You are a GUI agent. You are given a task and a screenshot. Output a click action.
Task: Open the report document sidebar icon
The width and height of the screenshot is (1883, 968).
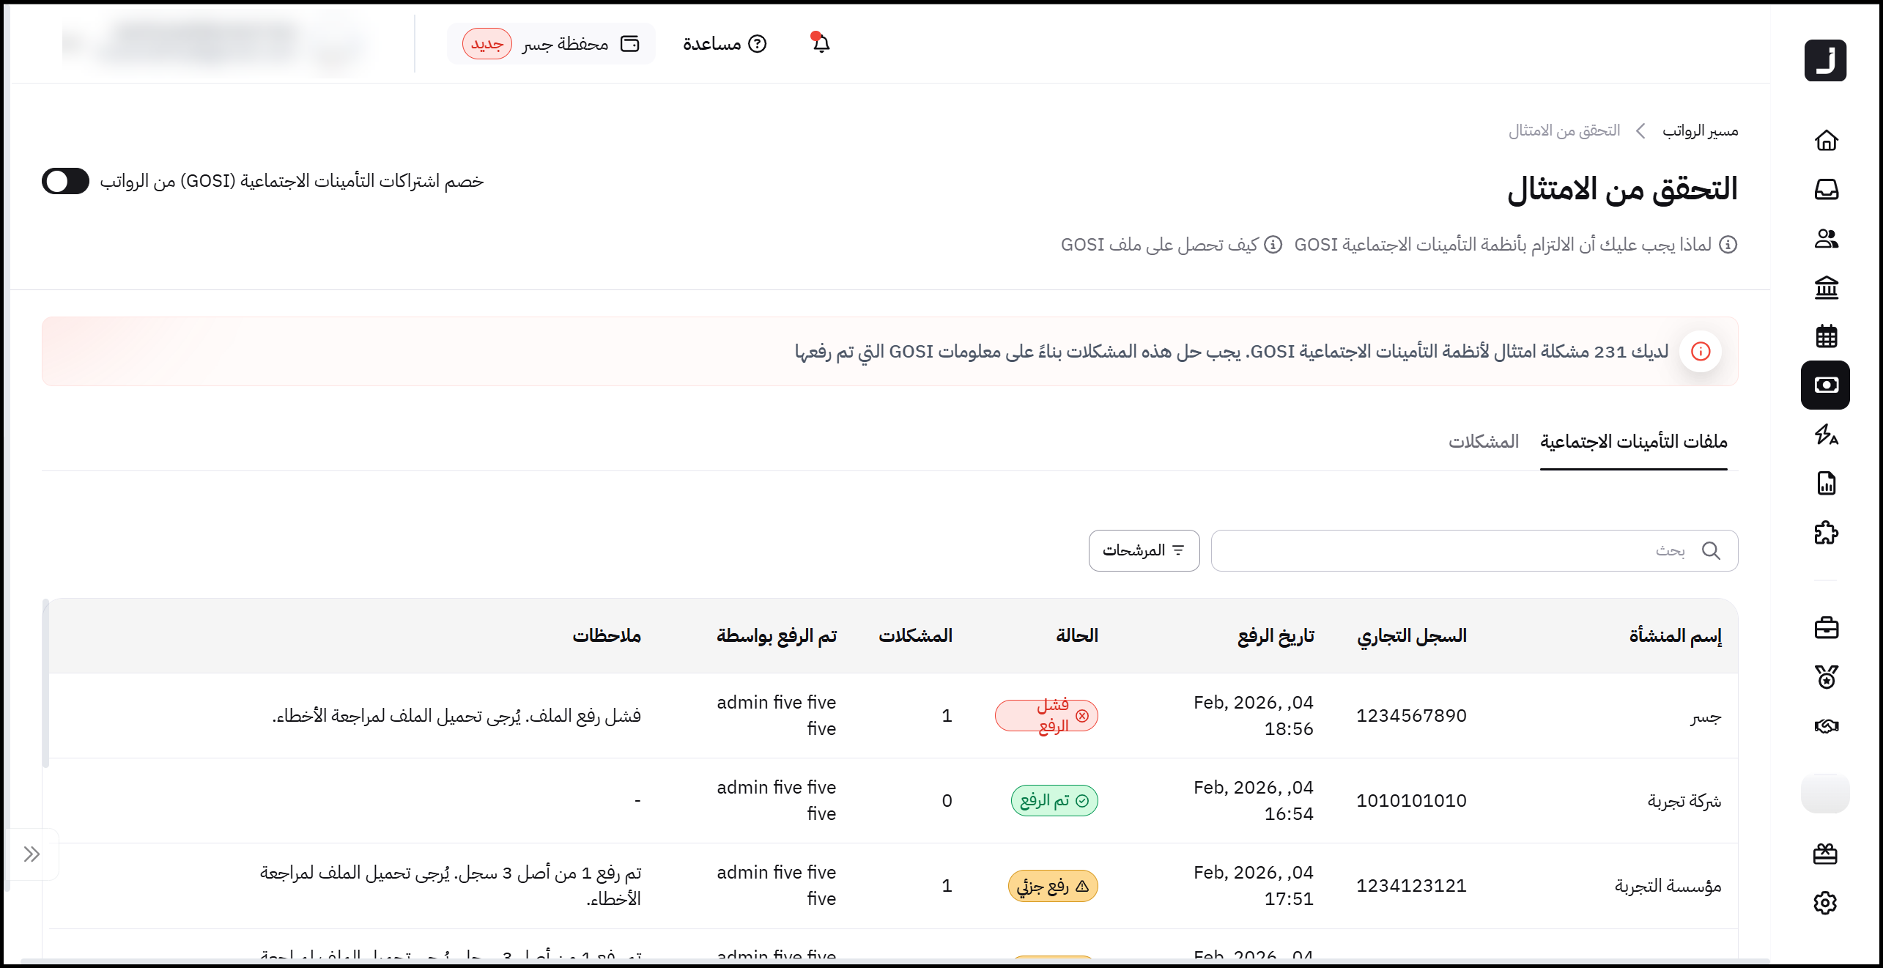click(x=1826, y=484)
